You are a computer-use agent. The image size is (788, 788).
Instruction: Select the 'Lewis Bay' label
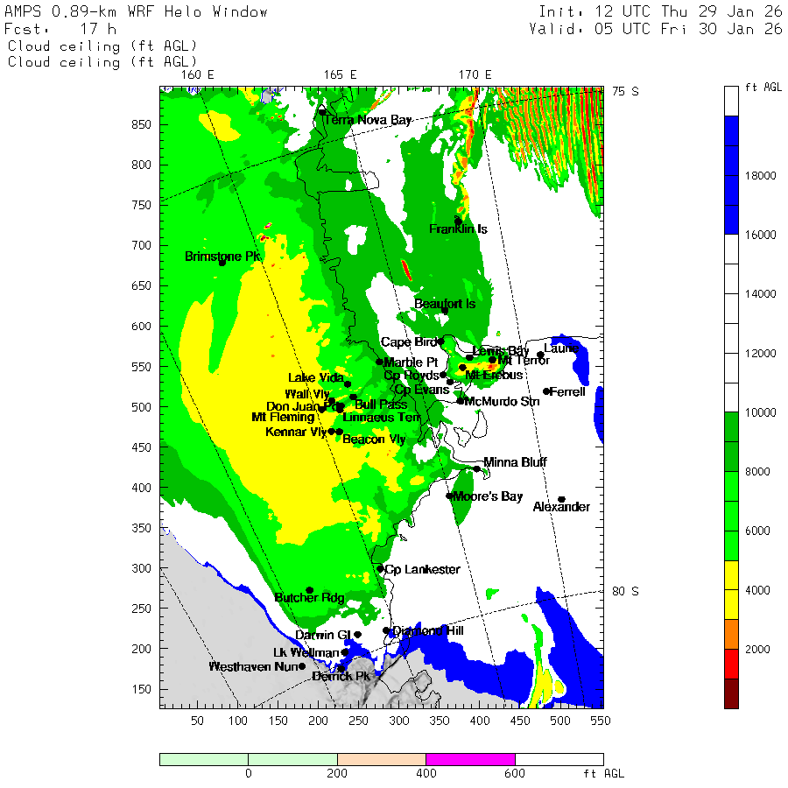(501, 351)
